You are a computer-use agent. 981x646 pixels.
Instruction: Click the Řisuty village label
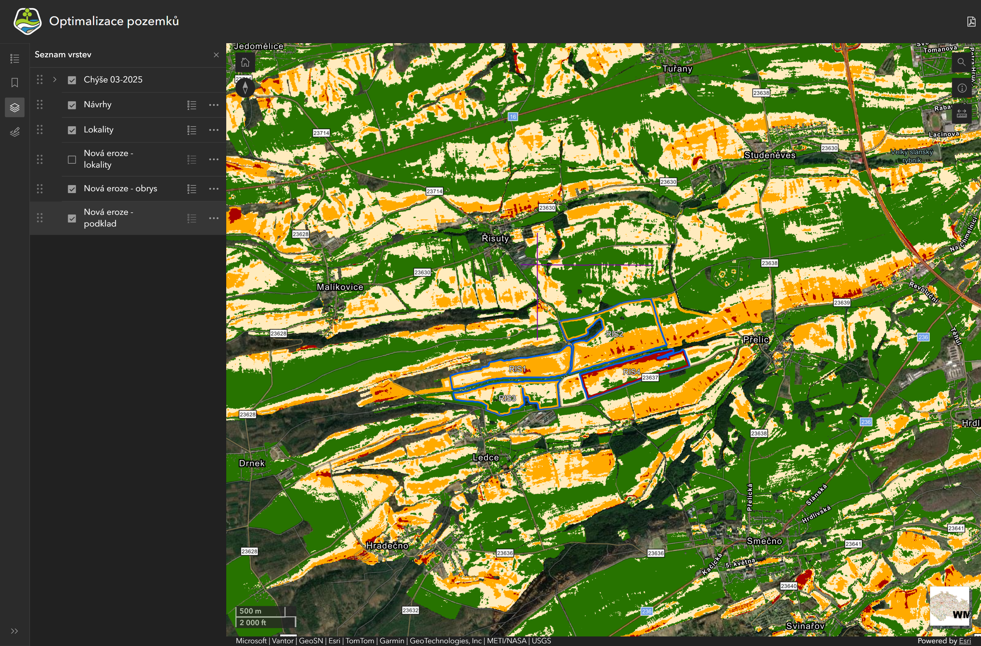(x=495, y=238)
